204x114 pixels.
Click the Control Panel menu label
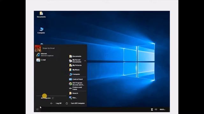[77, 79]
